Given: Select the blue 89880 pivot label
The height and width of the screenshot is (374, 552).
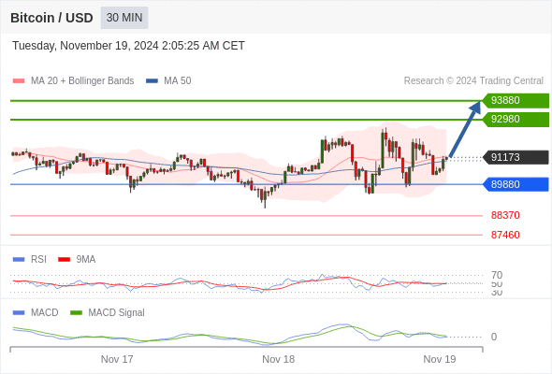Looking at the screenshot, I should (x=516, y=184).
